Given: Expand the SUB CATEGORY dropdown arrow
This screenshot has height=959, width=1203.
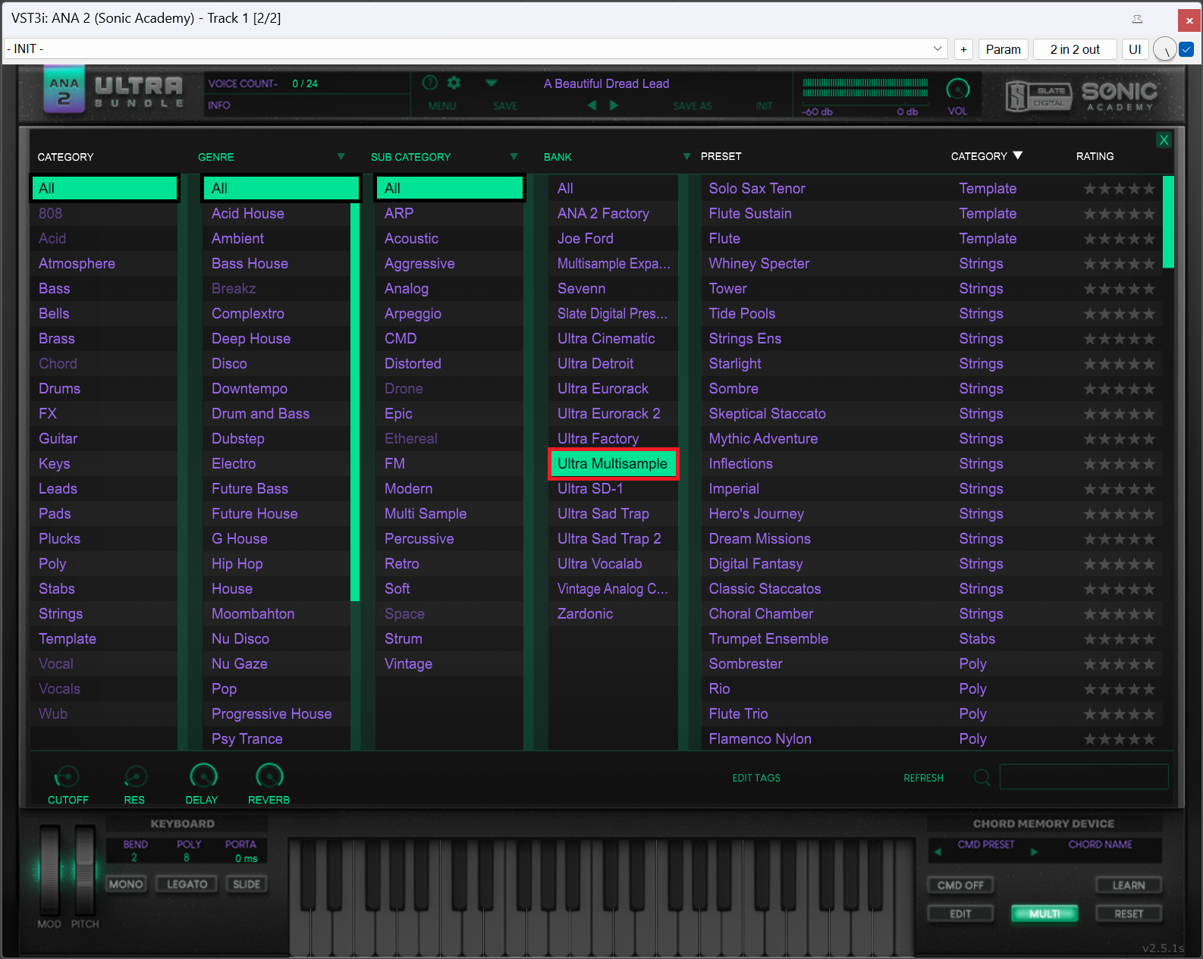Looking at the screenshot, I should [514, 156].
